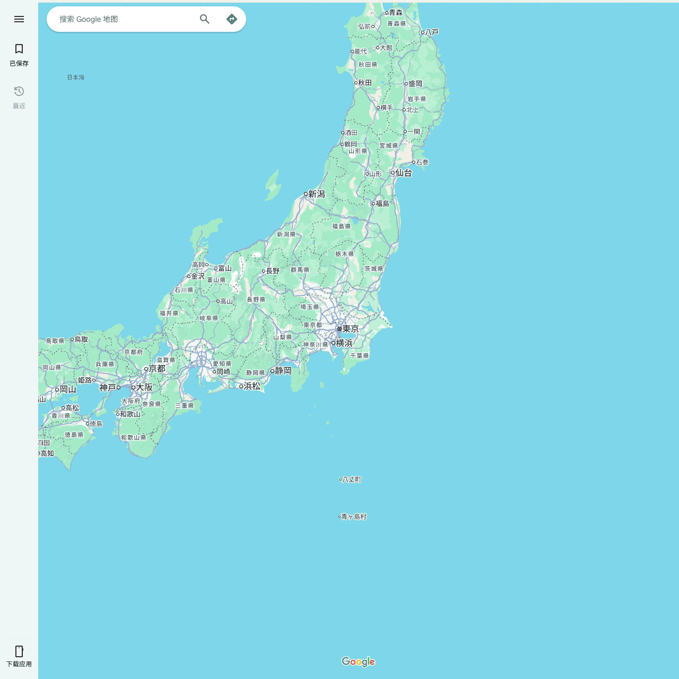This screenshot has height=679, width=679.
Task: Select the 八丈町 island marker
Action: coord(341,480)
